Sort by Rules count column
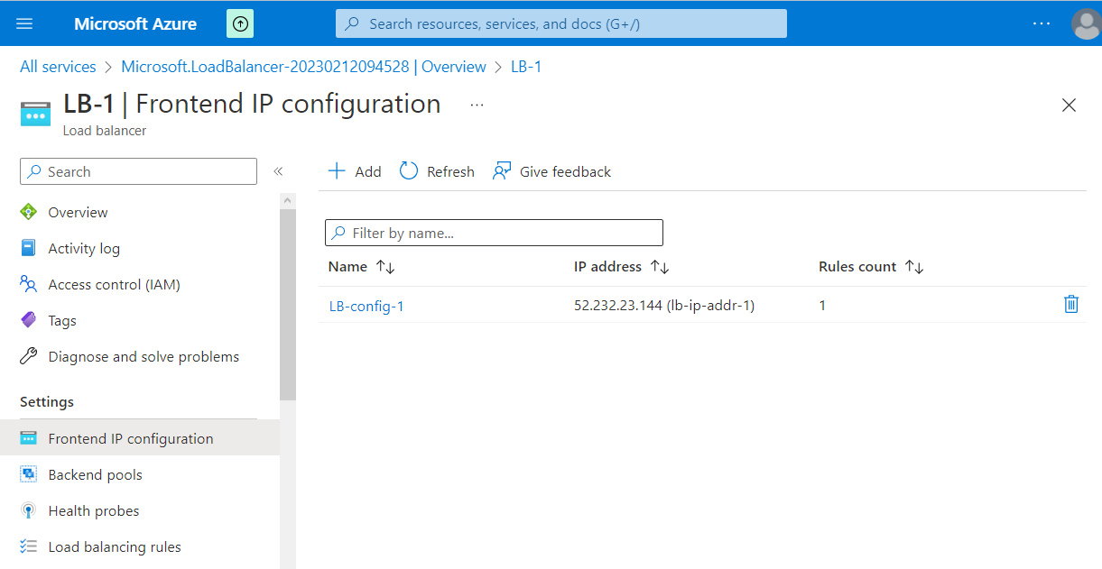This screenshot has width=1102, height=569. click(x=871, y=267)
